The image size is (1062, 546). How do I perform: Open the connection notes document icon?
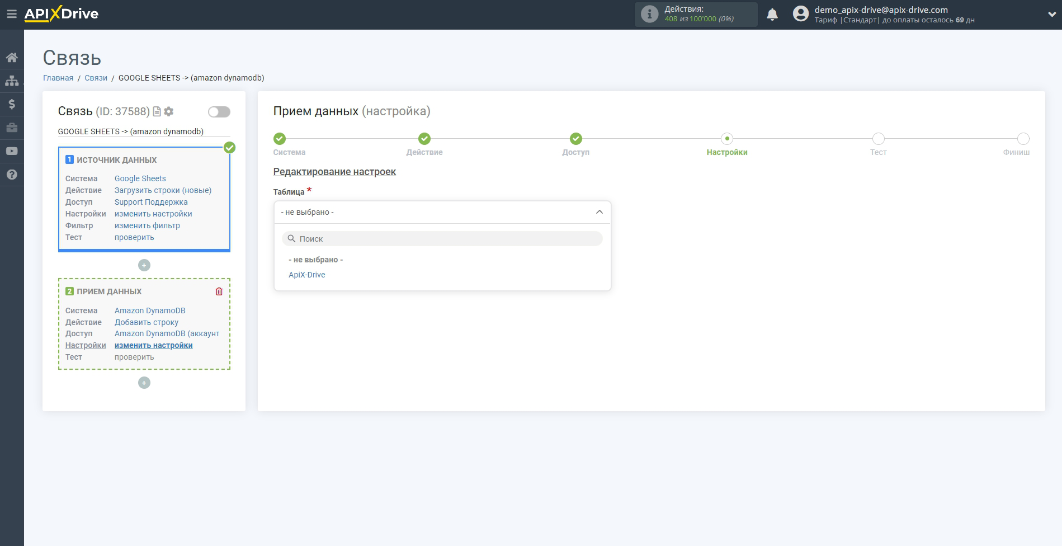157,111
